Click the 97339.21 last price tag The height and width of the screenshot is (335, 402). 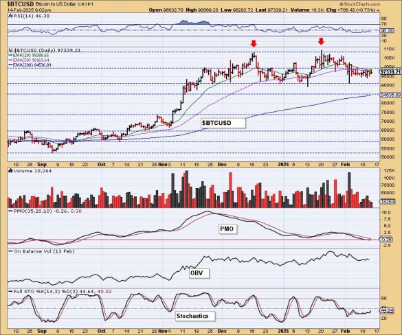tap(390, 72)
